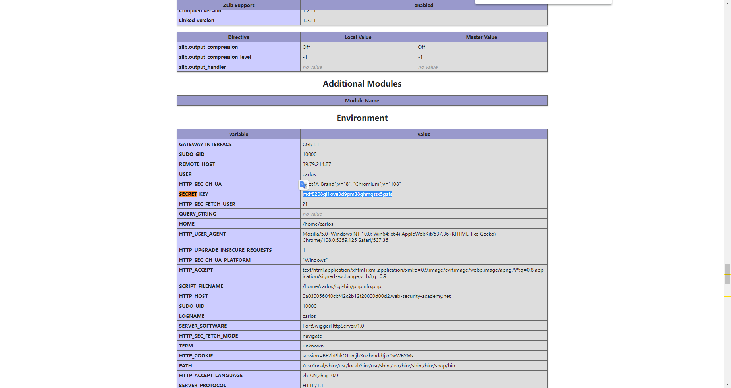Viewport: 731px width, 388px height.
Task: Click the HOME variable cell
Action: [x=239, y=224]
